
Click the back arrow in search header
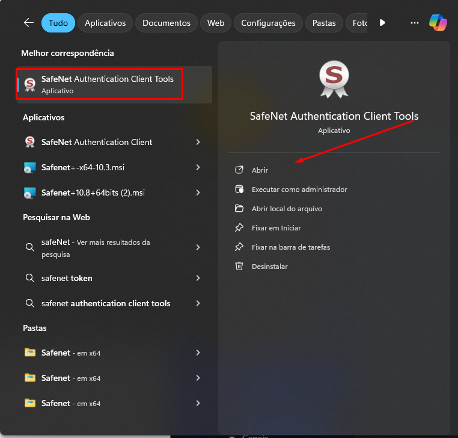click(28, 23)
